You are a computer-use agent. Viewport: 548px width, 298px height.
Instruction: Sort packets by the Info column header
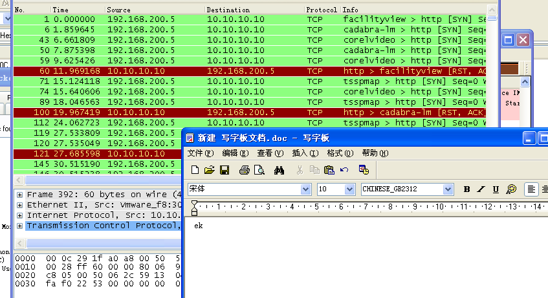coord(413,10)
